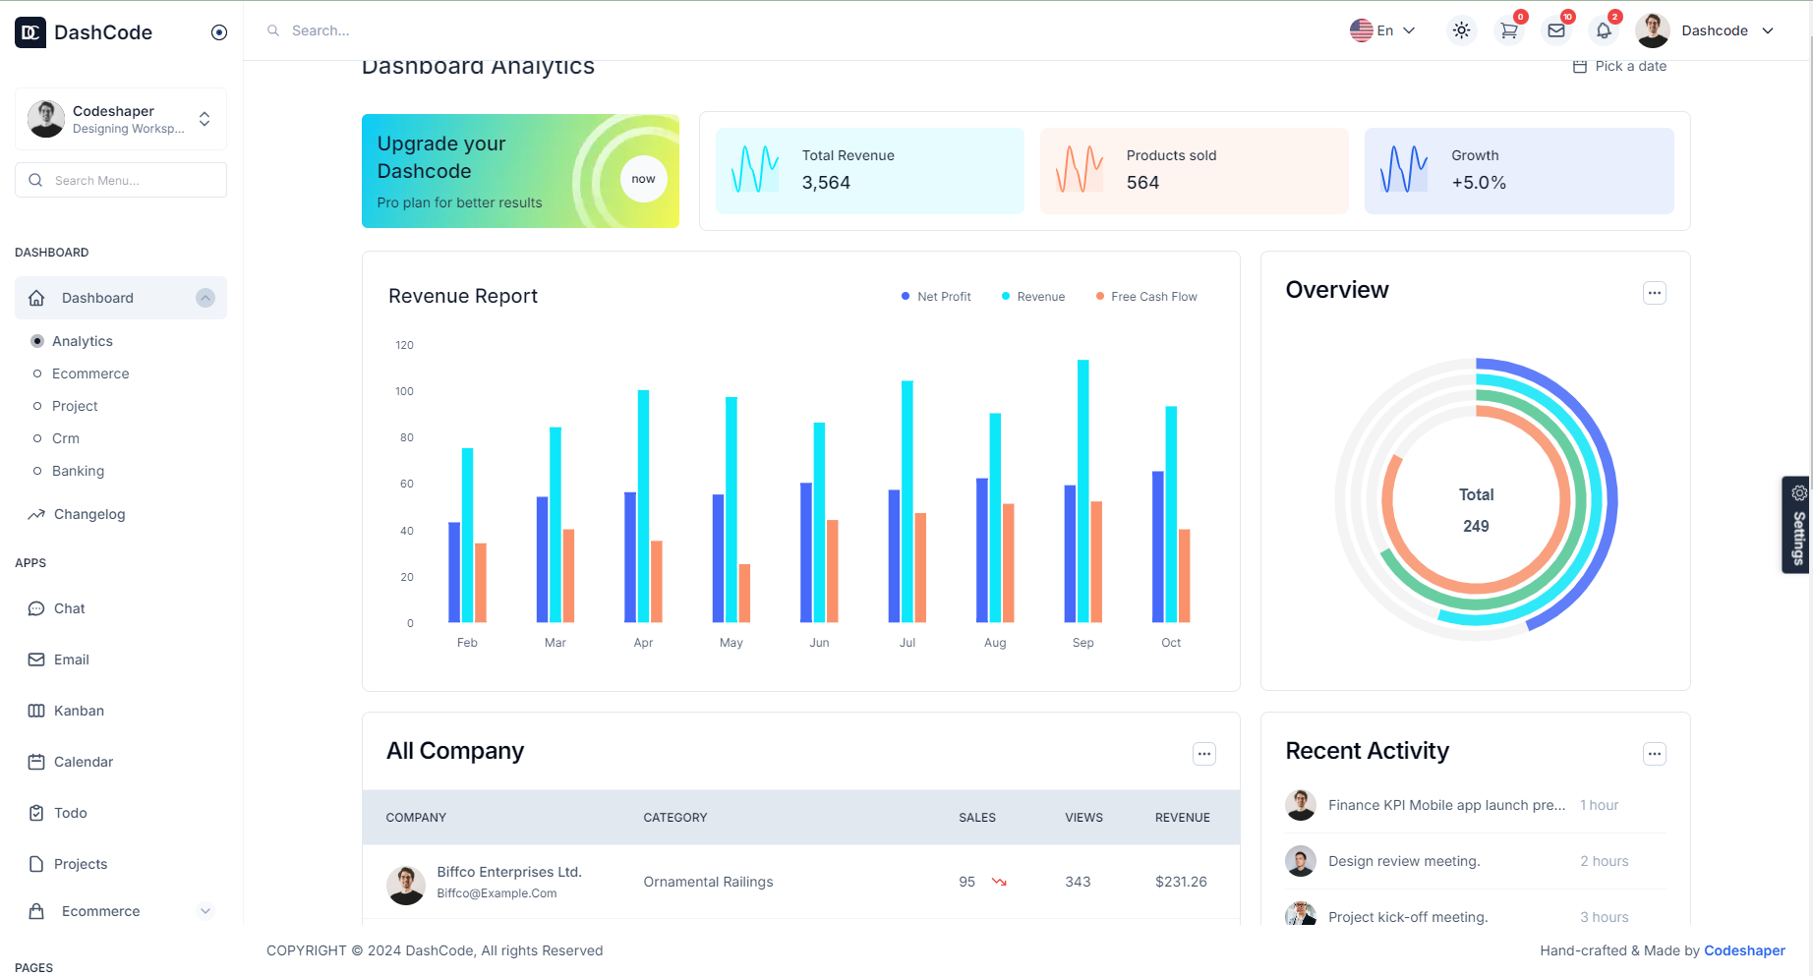Click the Pick a date button
The height and width of the screenshot is (976, 1813).
pyautogui.click(x=1619, y=66)
